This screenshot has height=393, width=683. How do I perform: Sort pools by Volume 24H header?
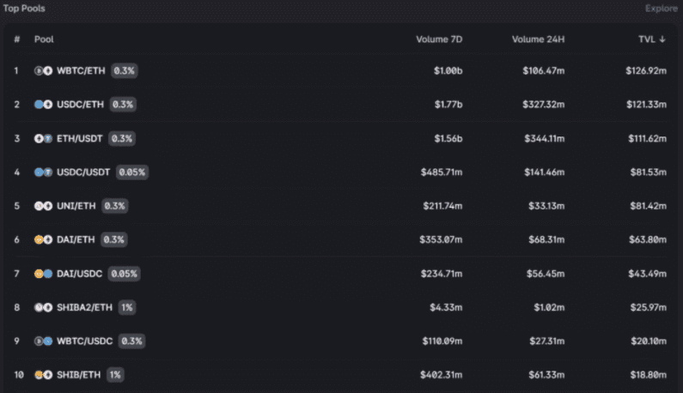538,39
